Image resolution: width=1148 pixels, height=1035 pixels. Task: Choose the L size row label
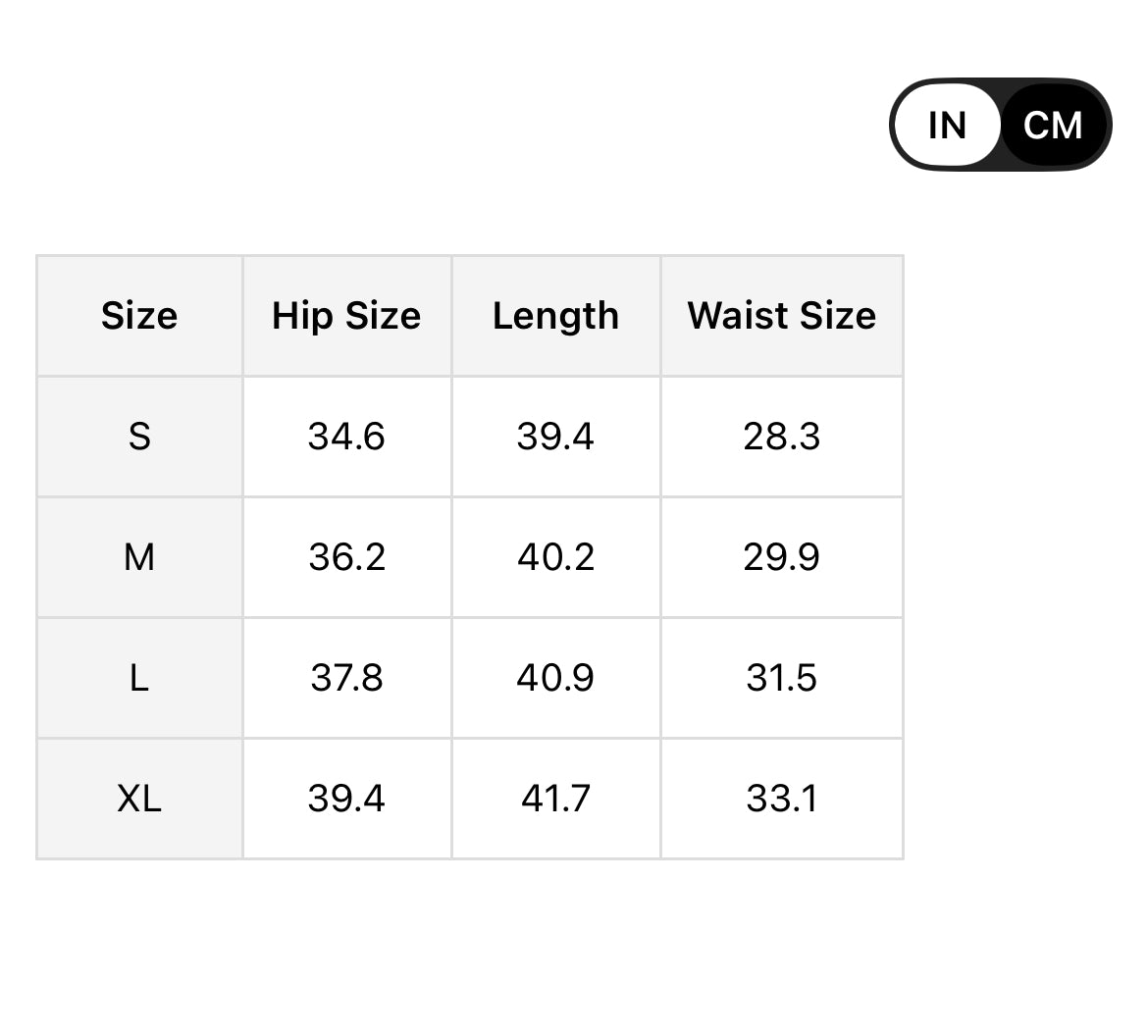point(139,678)
